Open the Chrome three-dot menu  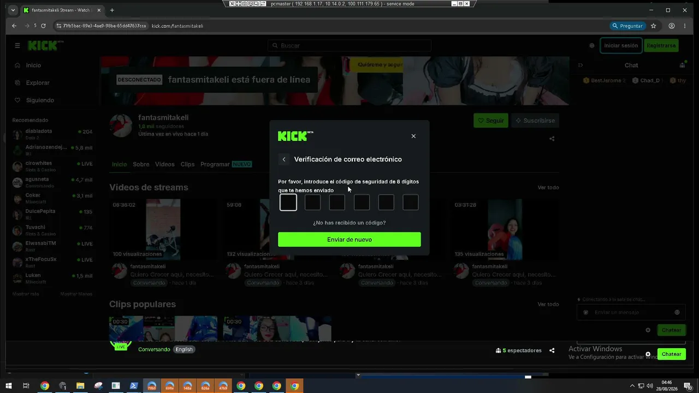point(685,26)
